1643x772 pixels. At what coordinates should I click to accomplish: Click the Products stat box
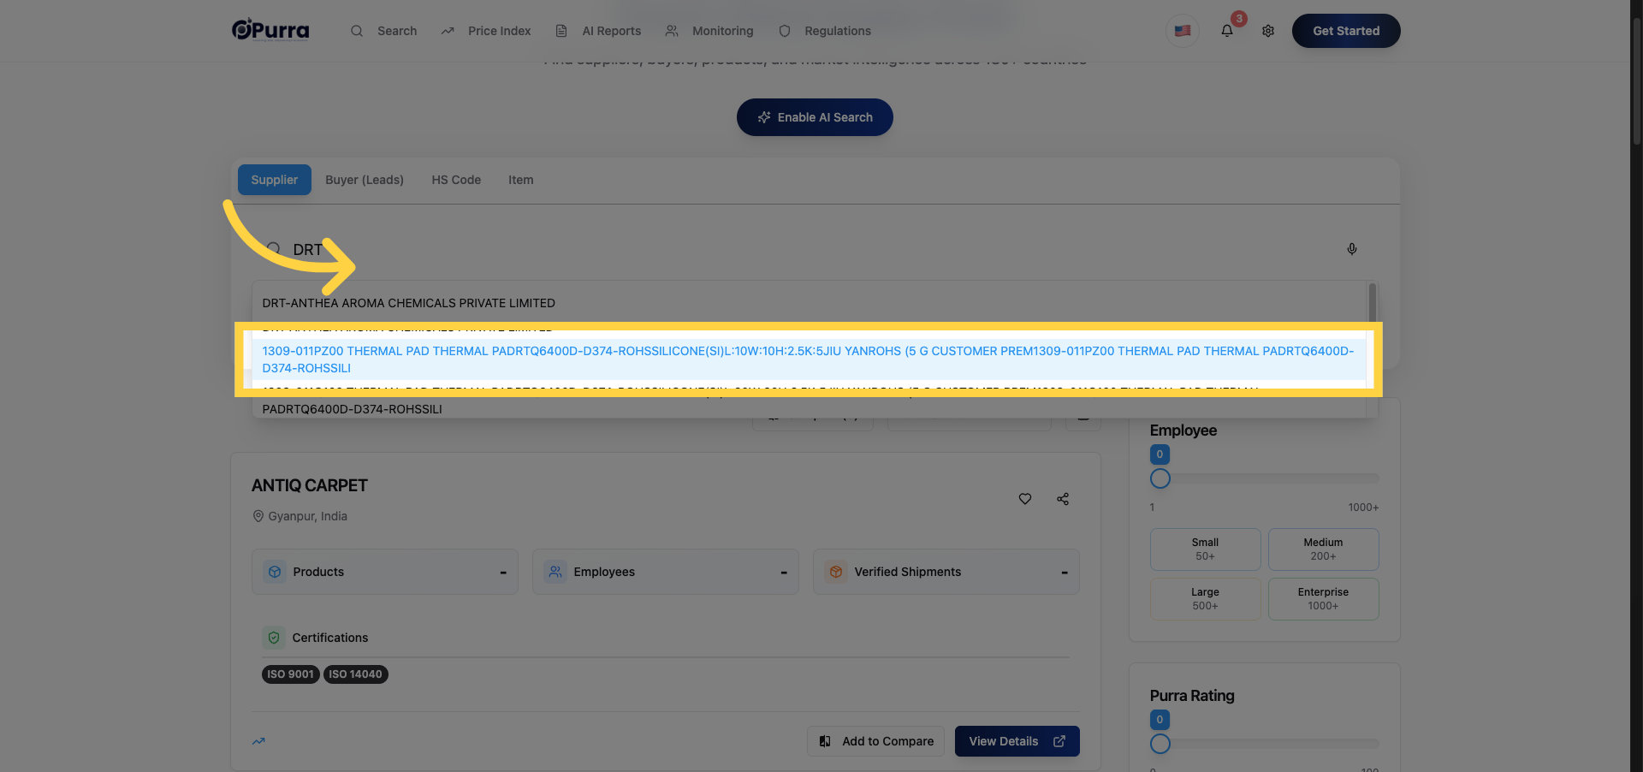pos(385,572)
